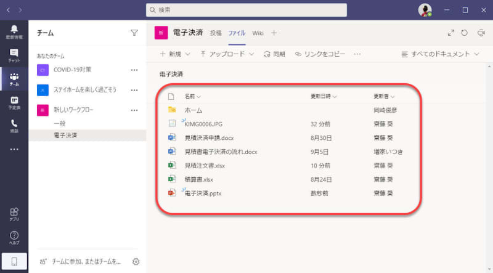Switch to the Wiki tab
493x273 pixels.
(258, 33)
